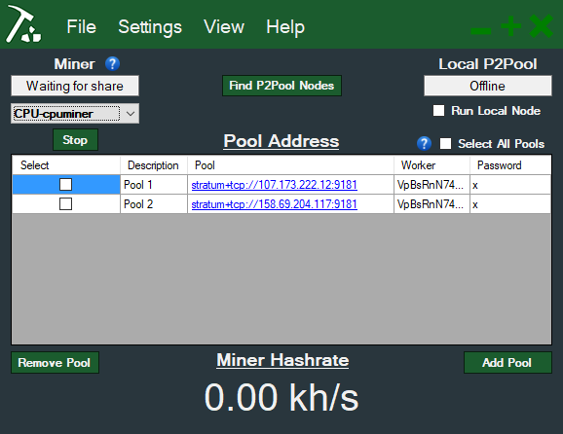Select the Pool 1 description cell
Screen dimensions: 563x434
click(154, 185)
